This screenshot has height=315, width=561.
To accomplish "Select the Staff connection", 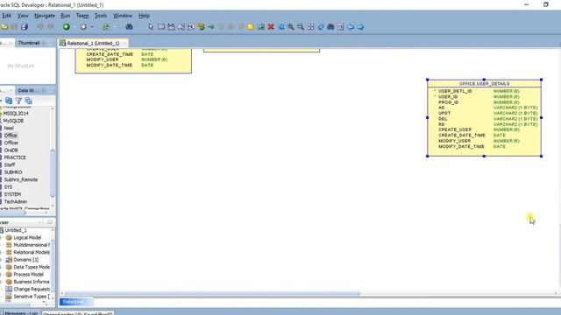I will tap(10, 164).
